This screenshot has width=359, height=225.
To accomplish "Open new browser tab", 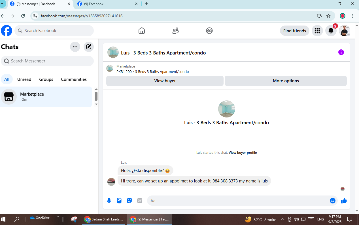I will click(146, 4).
